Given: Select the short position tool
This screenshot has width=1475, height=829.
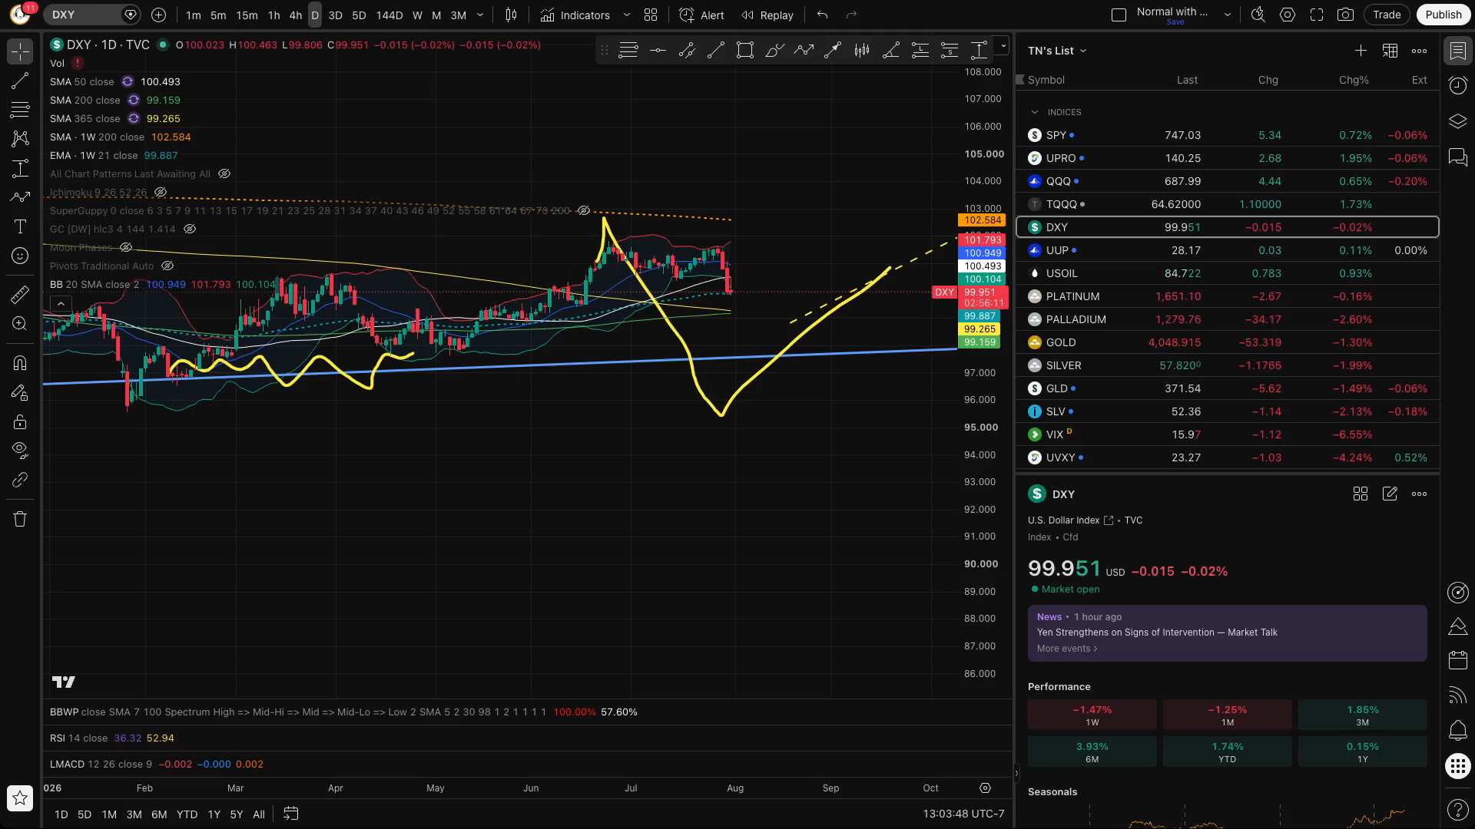Looking at the screenshot, I should pos(950,51).
